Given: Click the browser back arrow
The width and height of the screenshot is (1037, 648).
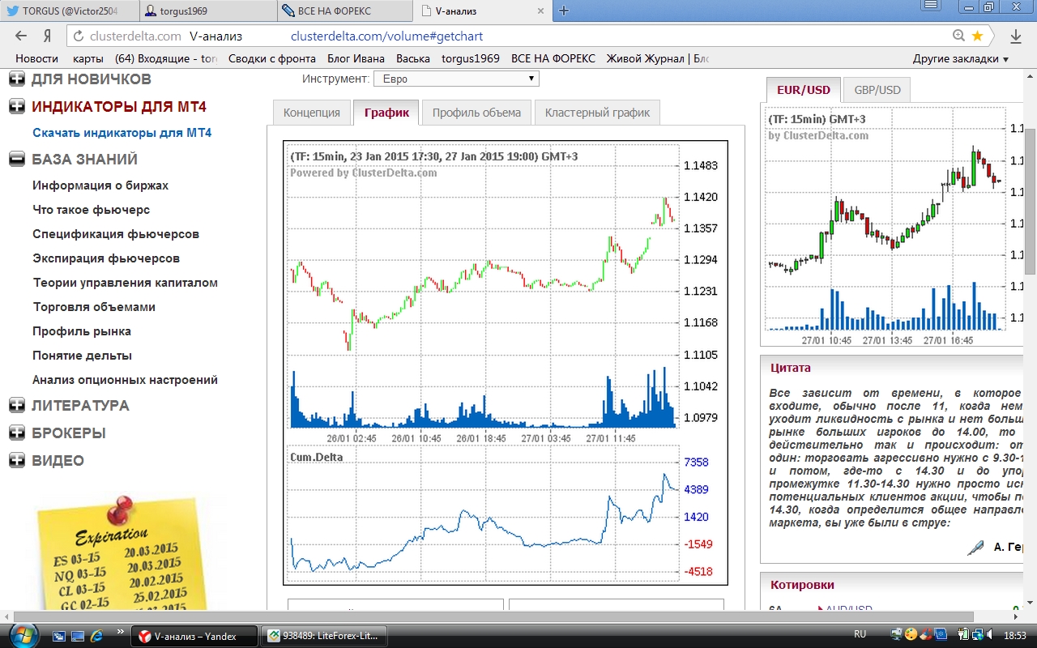Looking at the screenshot, I should [22, 36].
